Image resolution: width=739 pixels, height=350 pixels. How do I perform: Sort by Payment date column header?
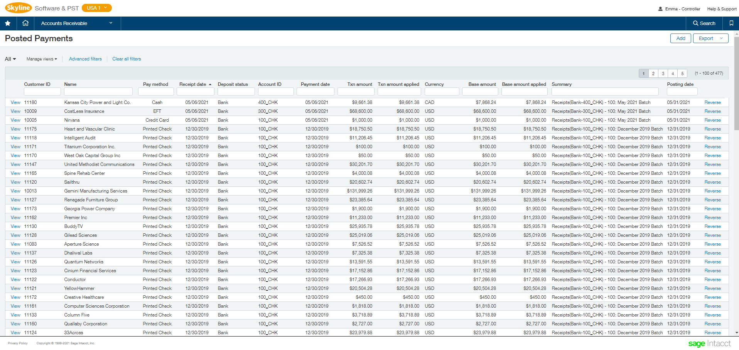pyautogui.click(x=315, y=84)
